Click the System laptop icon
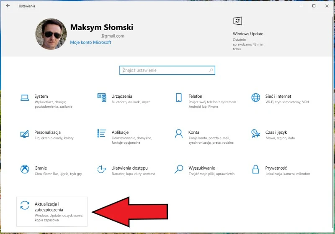 [x=25, y=98]
